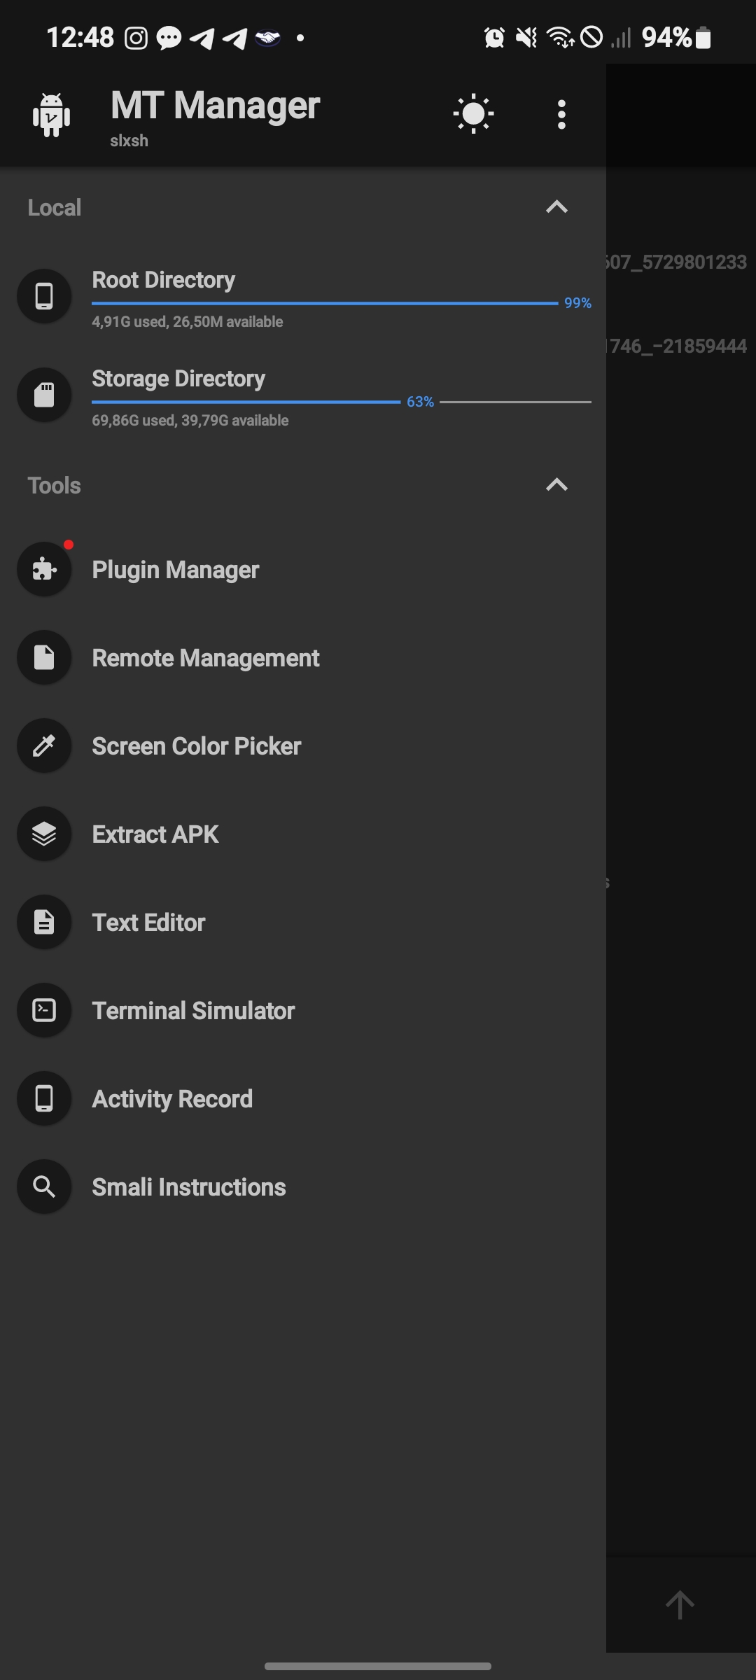Click the Root Directory 99% usage bar
This screenshot has width=756, height=1680.
(x=325, y=303)
